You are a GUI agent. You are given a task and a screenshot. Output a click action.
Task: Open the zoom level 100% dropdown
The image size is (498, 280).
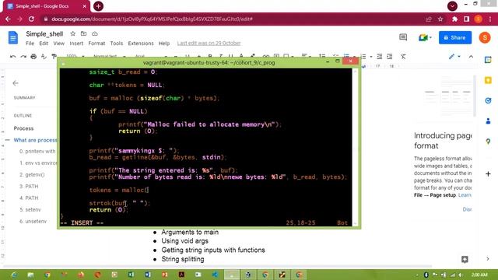pyautogui.click(x=75, y=56)
